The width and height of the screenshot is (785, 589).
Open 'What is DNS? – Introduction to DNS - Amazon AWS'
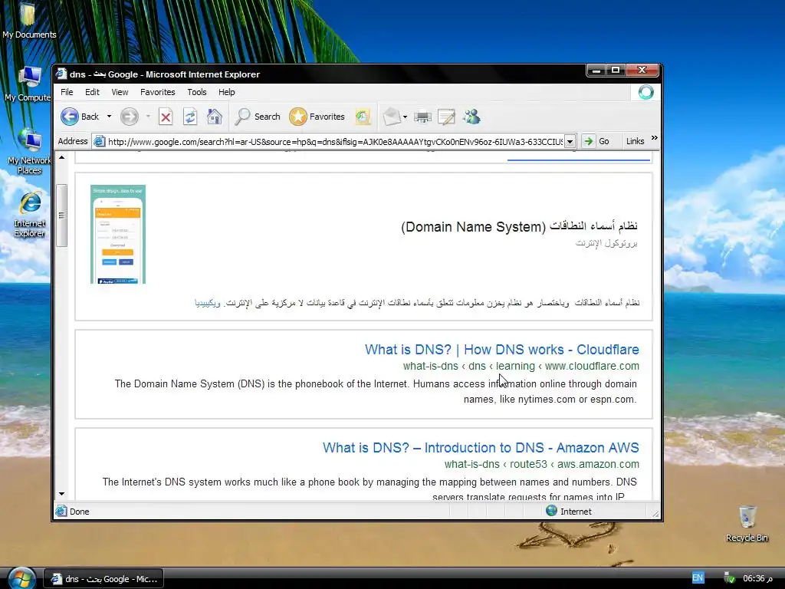click(x=481, y=448)
